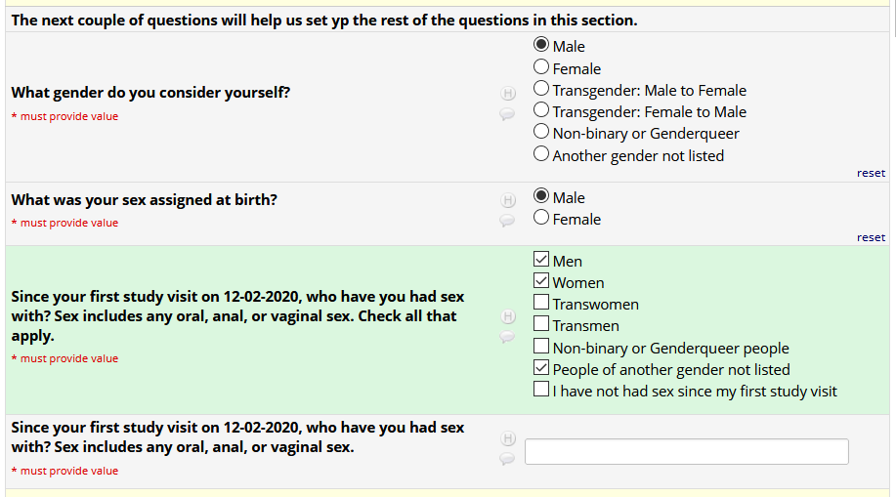The width and height of the screenshot is (896, 497).
Task: Choose Transgender: Male to Female option
Action: (x=541, y=90)
